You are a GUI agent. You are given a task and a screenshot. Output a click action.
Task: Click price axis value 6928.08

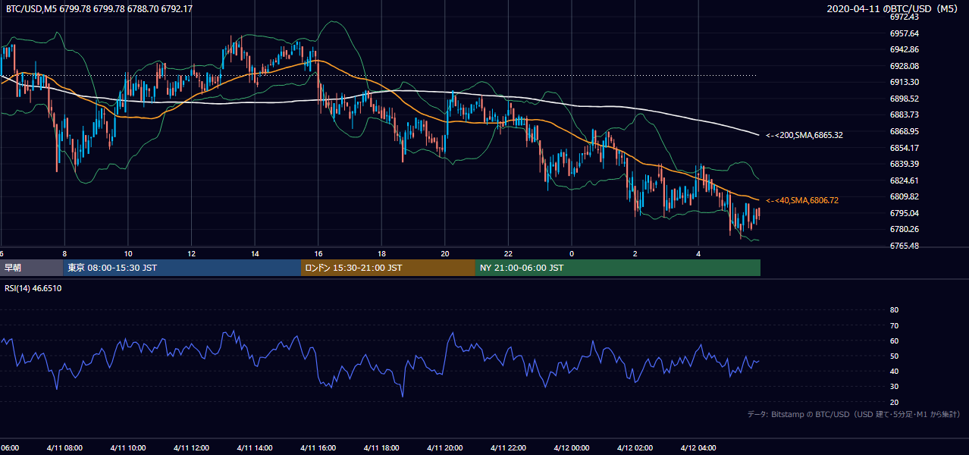pyautogui.click(x=905, y=66)
